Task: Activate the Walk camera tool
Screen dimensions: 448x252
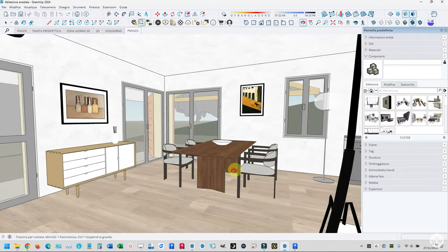Action: coord(363,23)
